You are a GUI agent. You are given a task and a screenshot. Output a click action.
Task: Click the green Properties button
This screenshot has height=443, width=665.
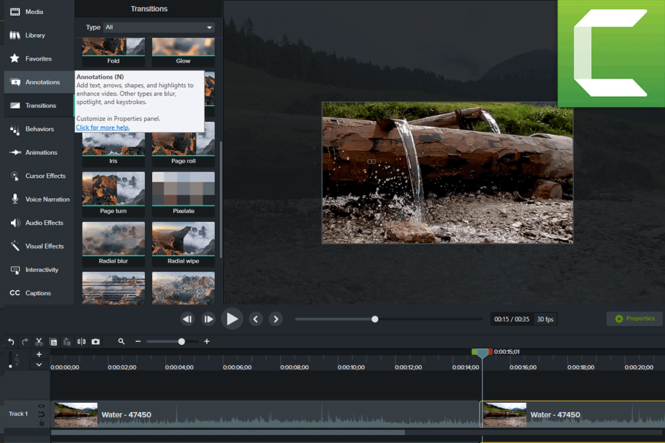(x=634, y=318)
